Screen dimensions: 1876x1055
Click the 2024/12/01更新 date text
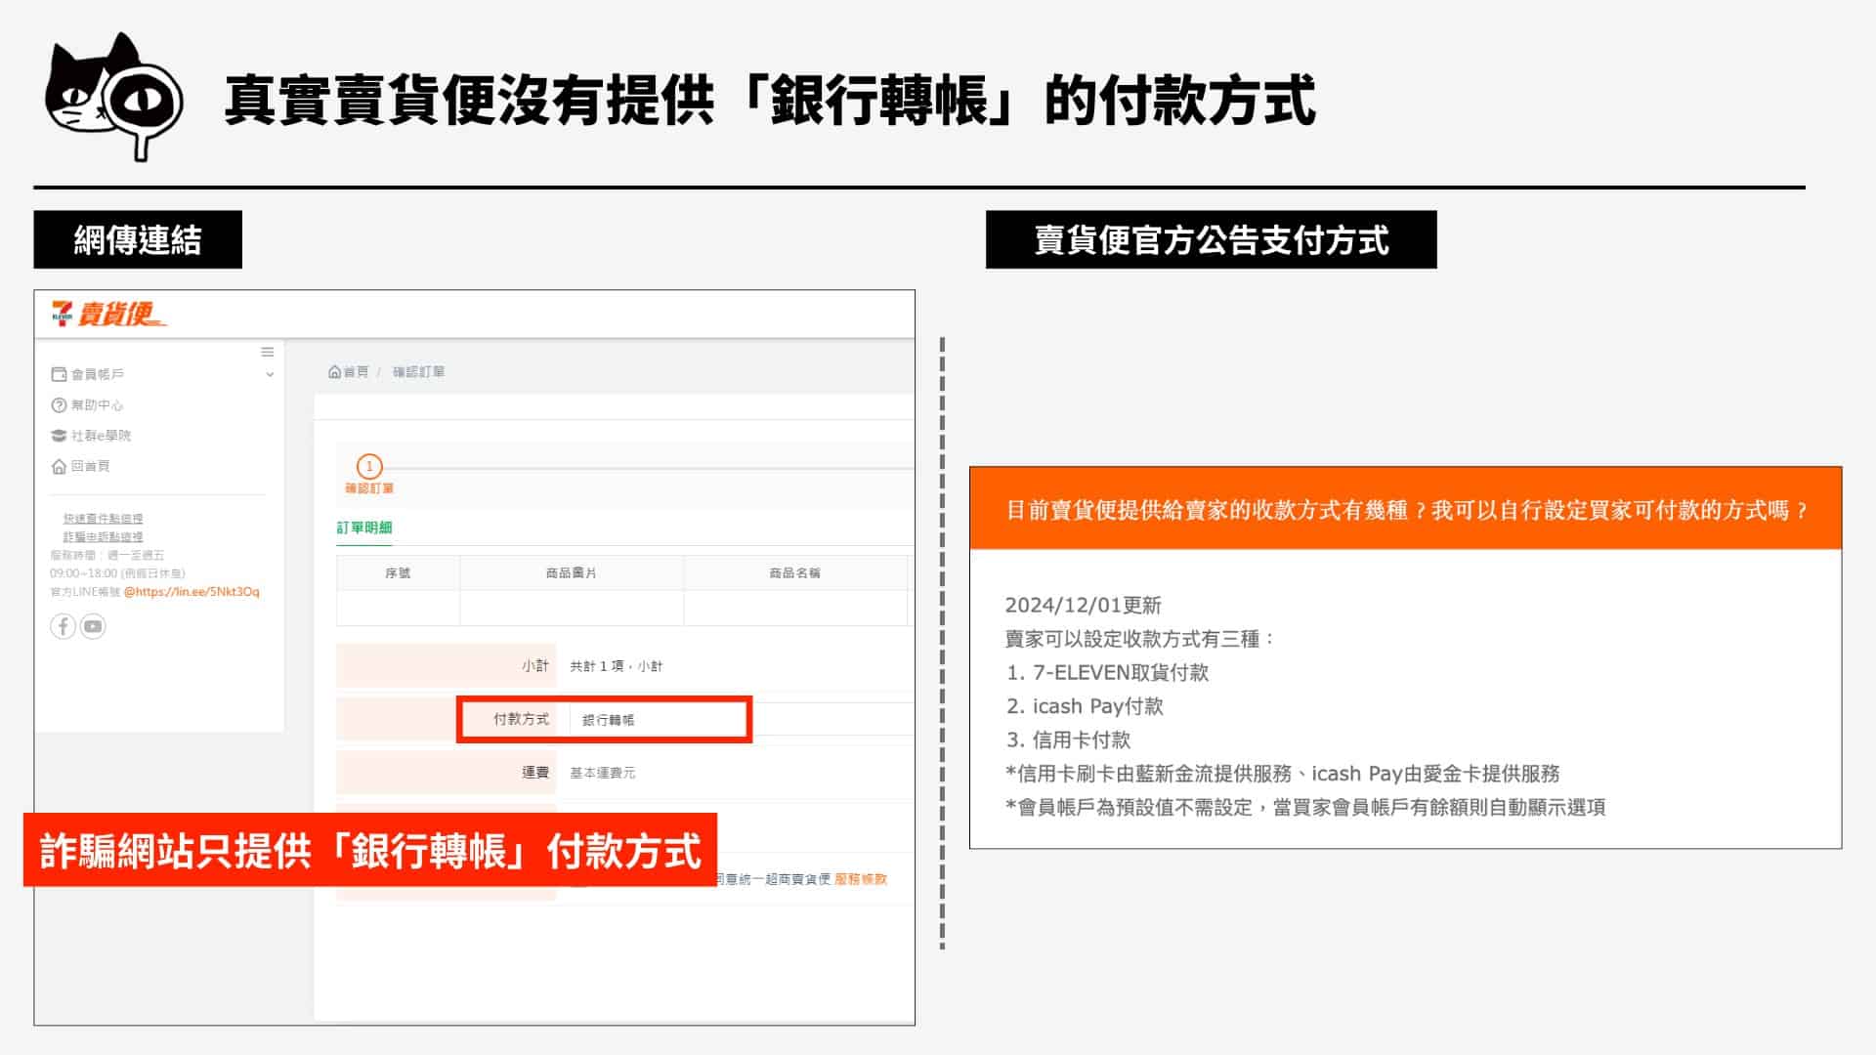[1083, 606]
